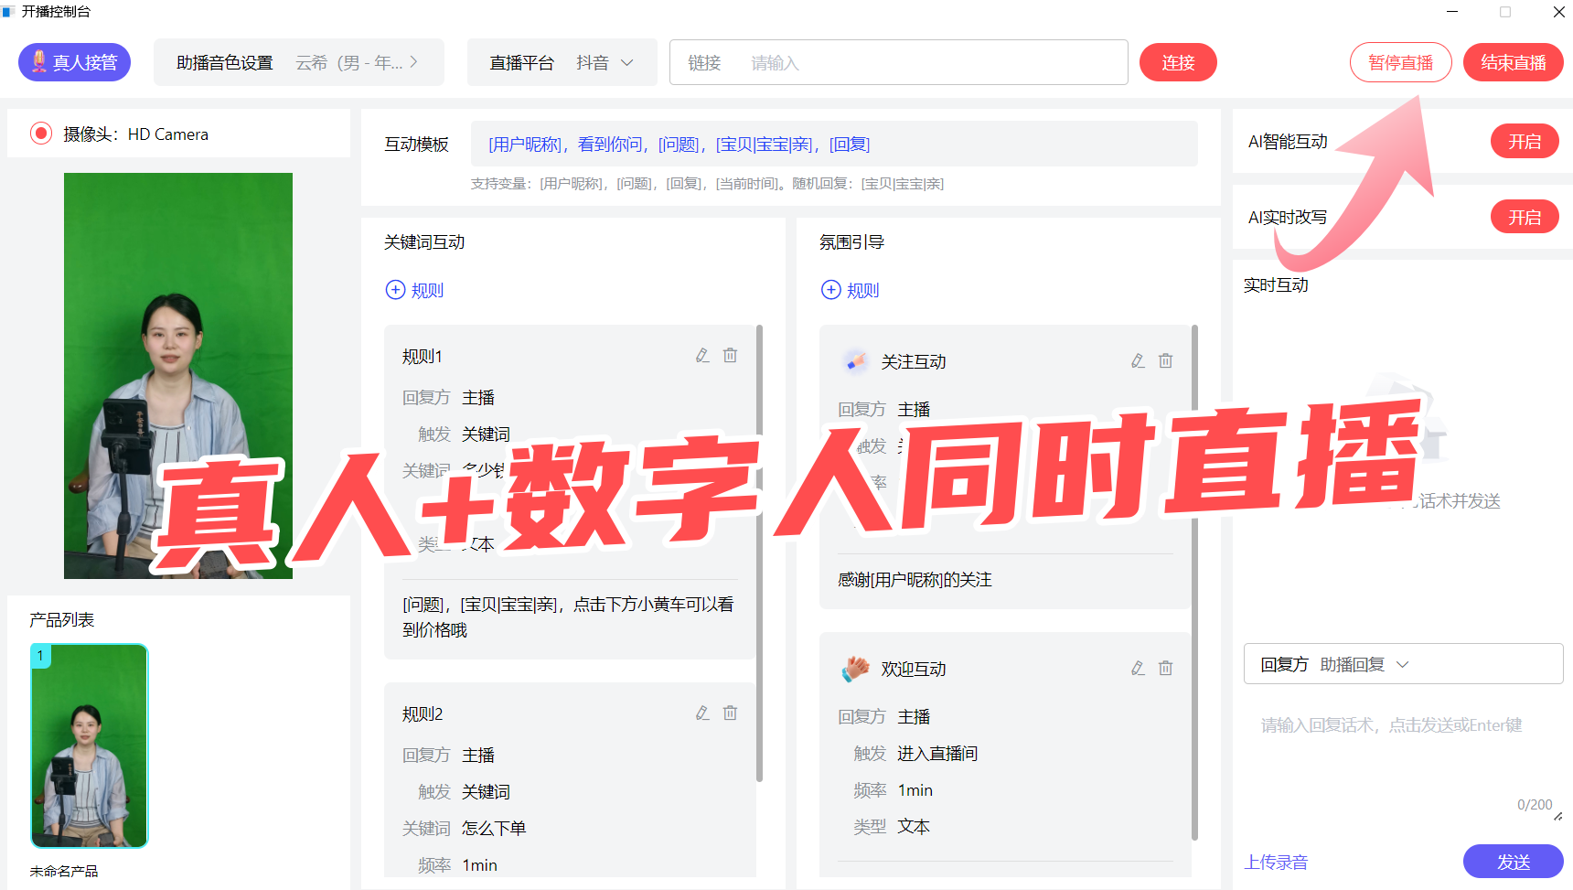
Task: Toggle the HD Camera record indicator
Action: tap(41, 134)
